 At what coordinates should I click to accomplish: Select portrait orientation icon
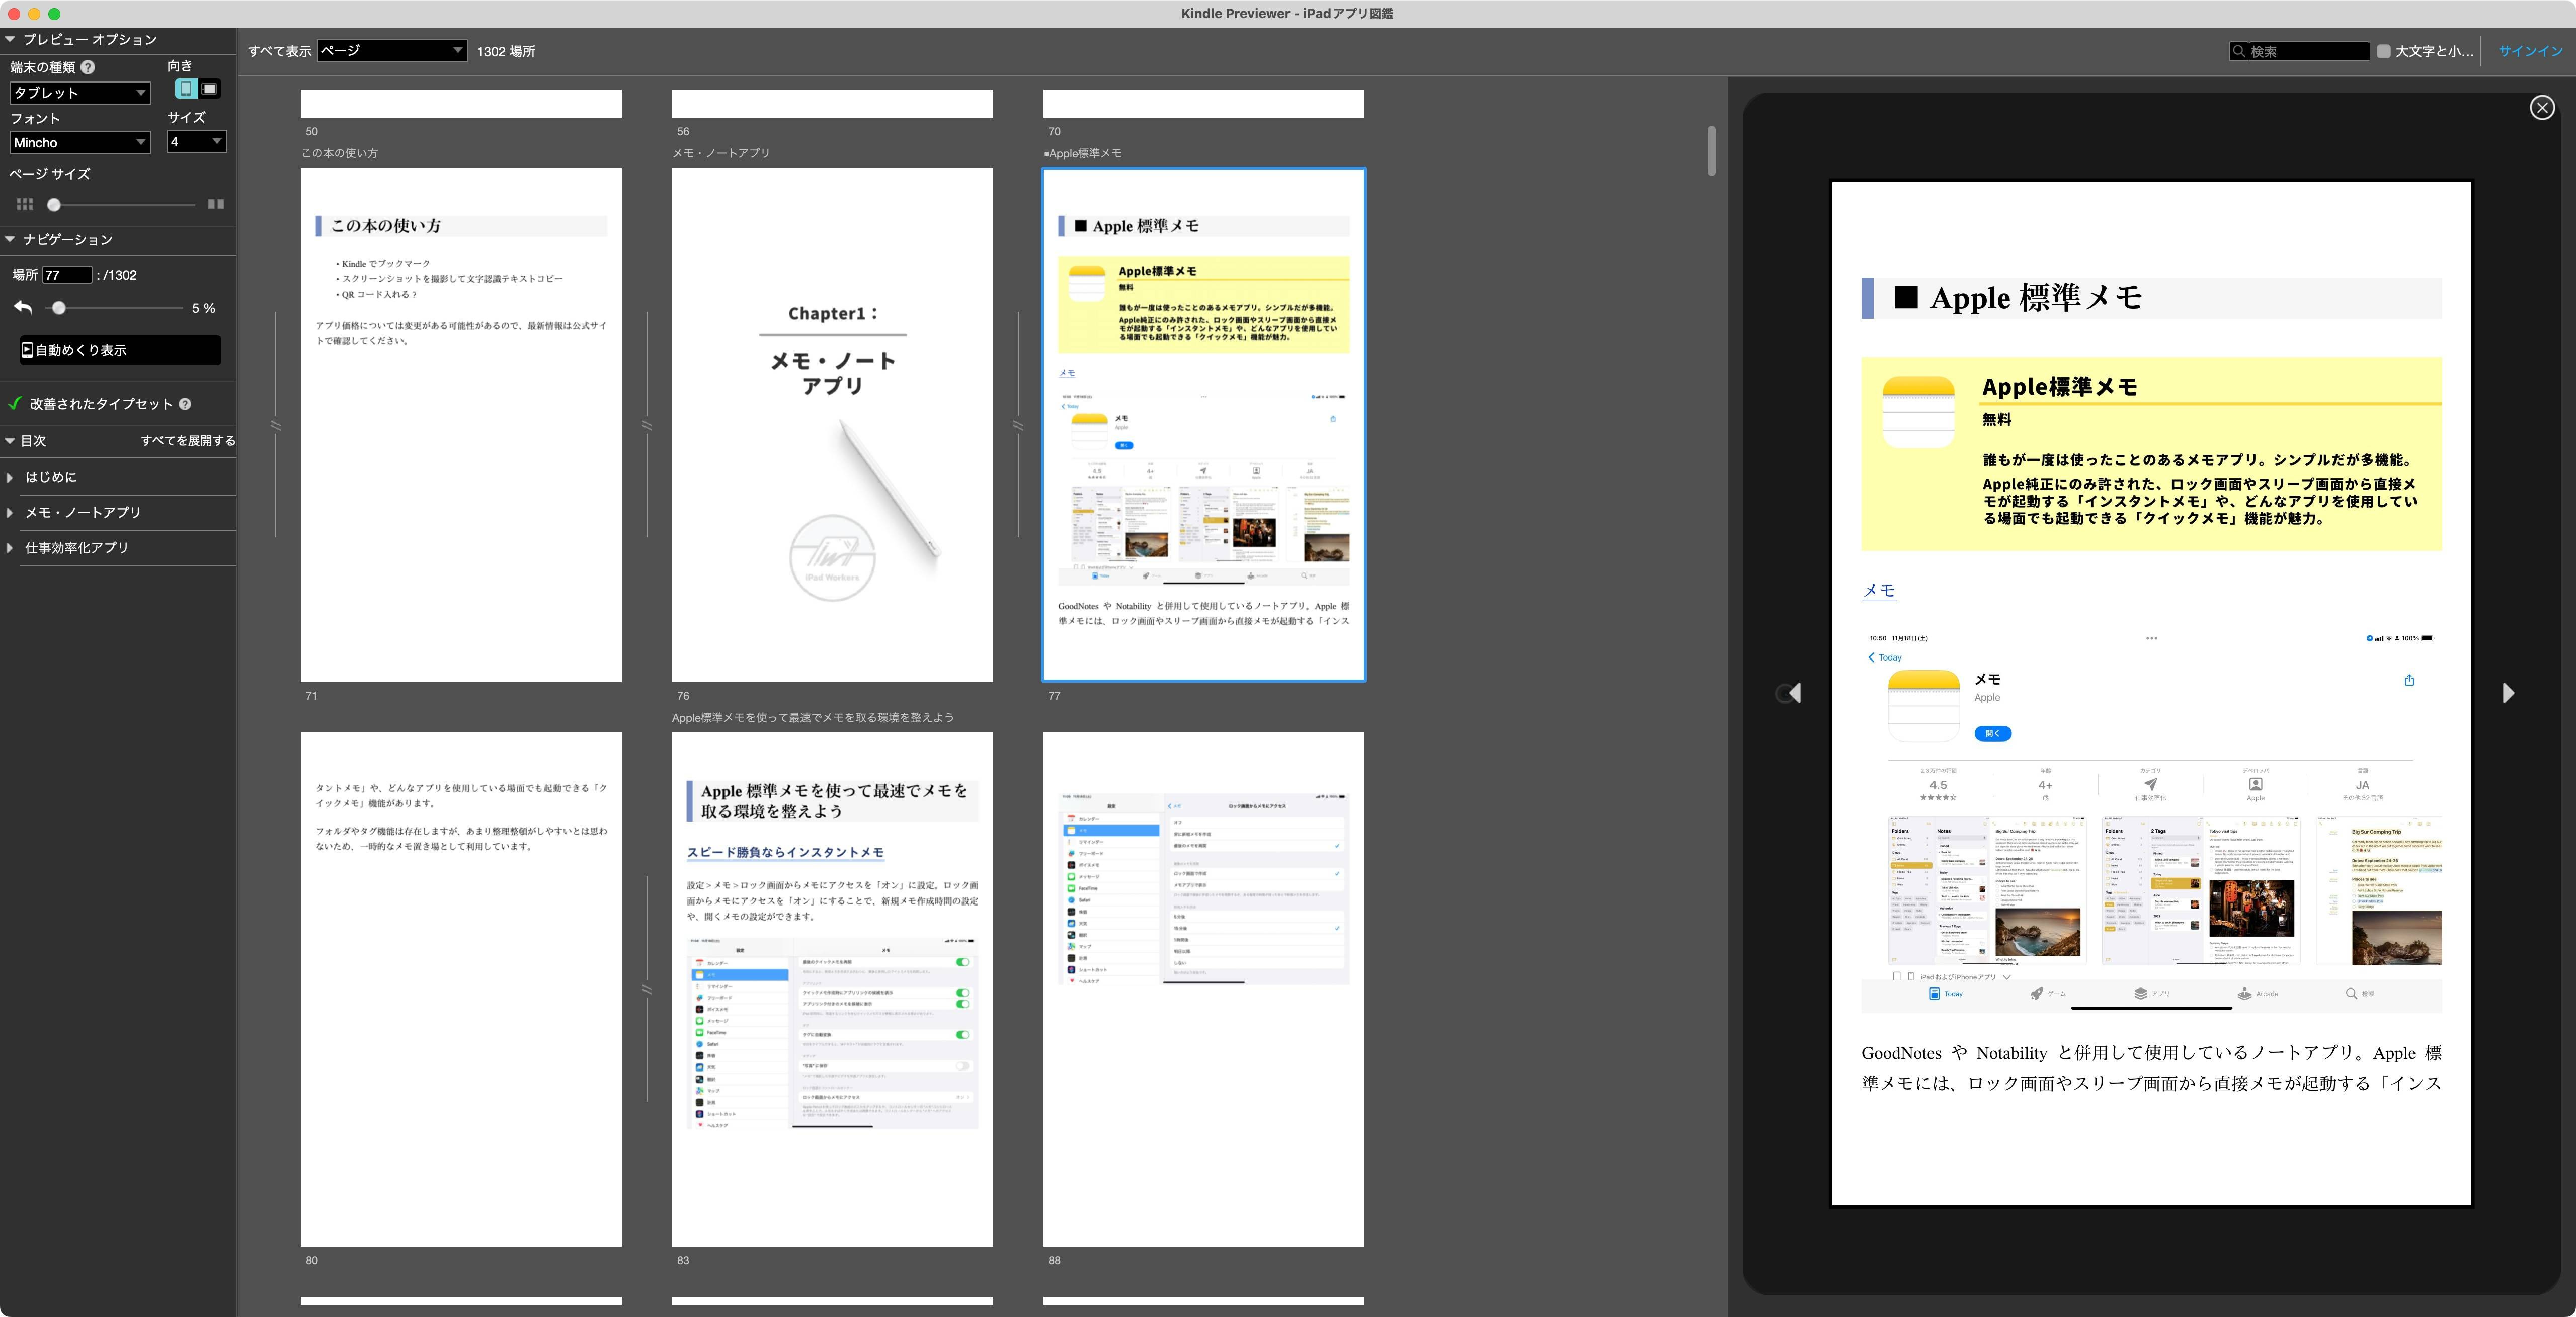pos(186,89)
